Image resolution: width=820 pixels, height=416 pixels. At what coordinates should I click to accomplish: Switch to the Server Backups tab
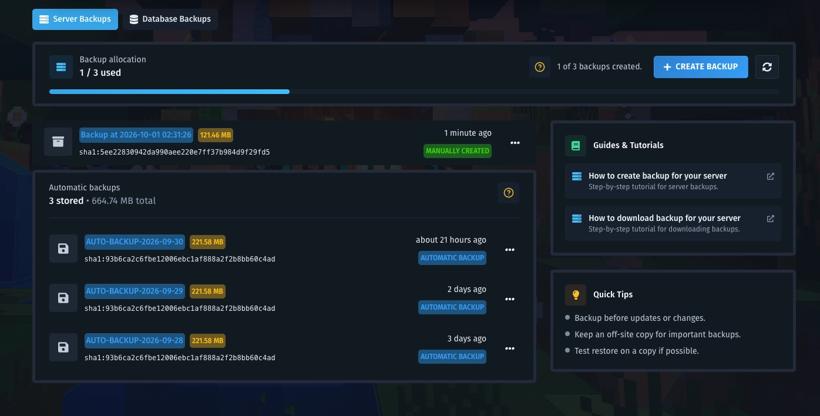(x=75, y=19)
